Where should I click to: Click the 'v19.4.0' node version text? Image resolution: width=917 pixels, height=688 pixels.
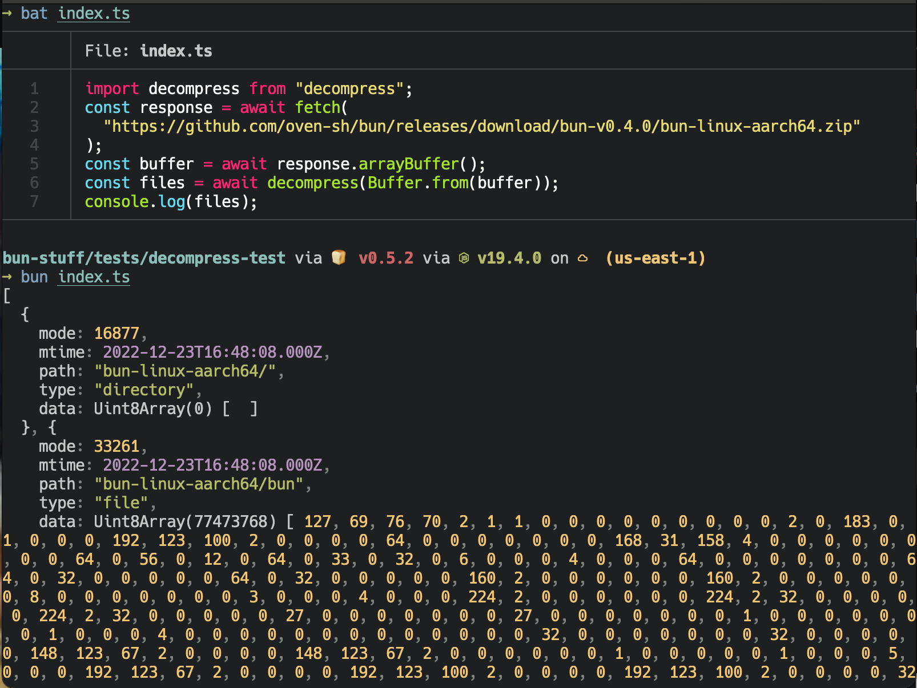(509, 258)
